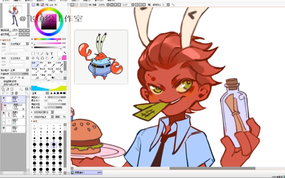The width and height of the screenshot is (285, 178).
Task: Open the brush mode dropdown
Action: point(40,93)
